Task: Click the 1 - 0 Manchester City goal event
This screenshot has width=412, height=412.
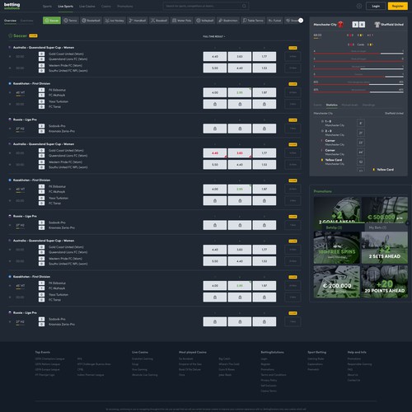Action: [333, 123]
